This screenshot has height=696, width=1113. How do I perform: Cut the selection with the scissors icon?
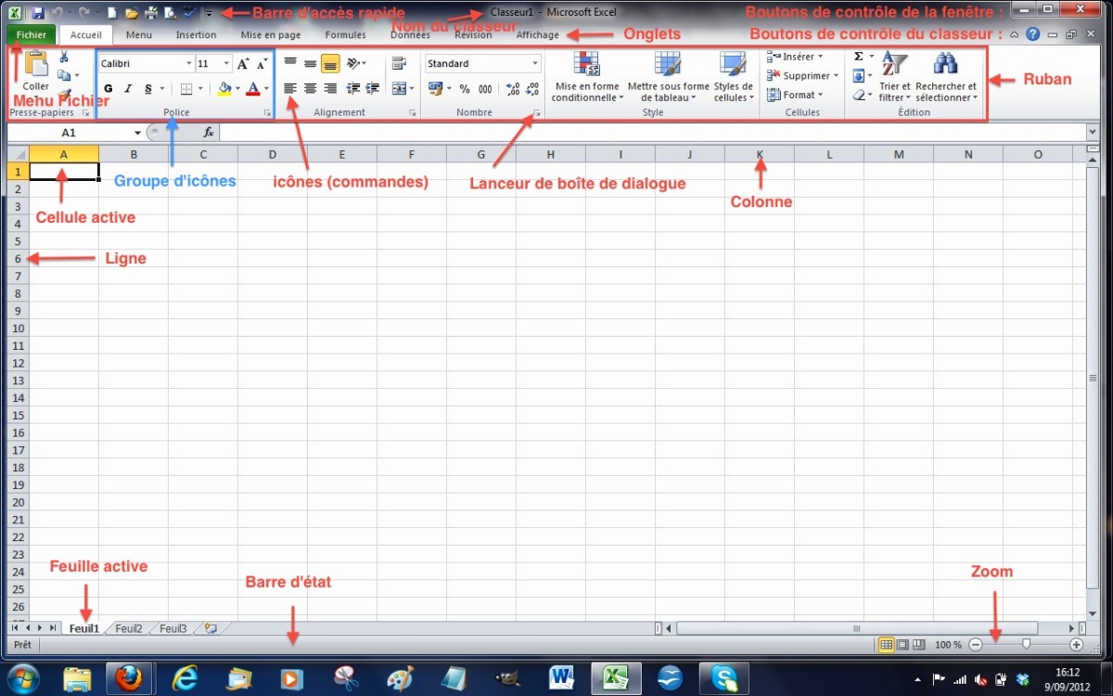pyautogui.click(x=64, y=58)
